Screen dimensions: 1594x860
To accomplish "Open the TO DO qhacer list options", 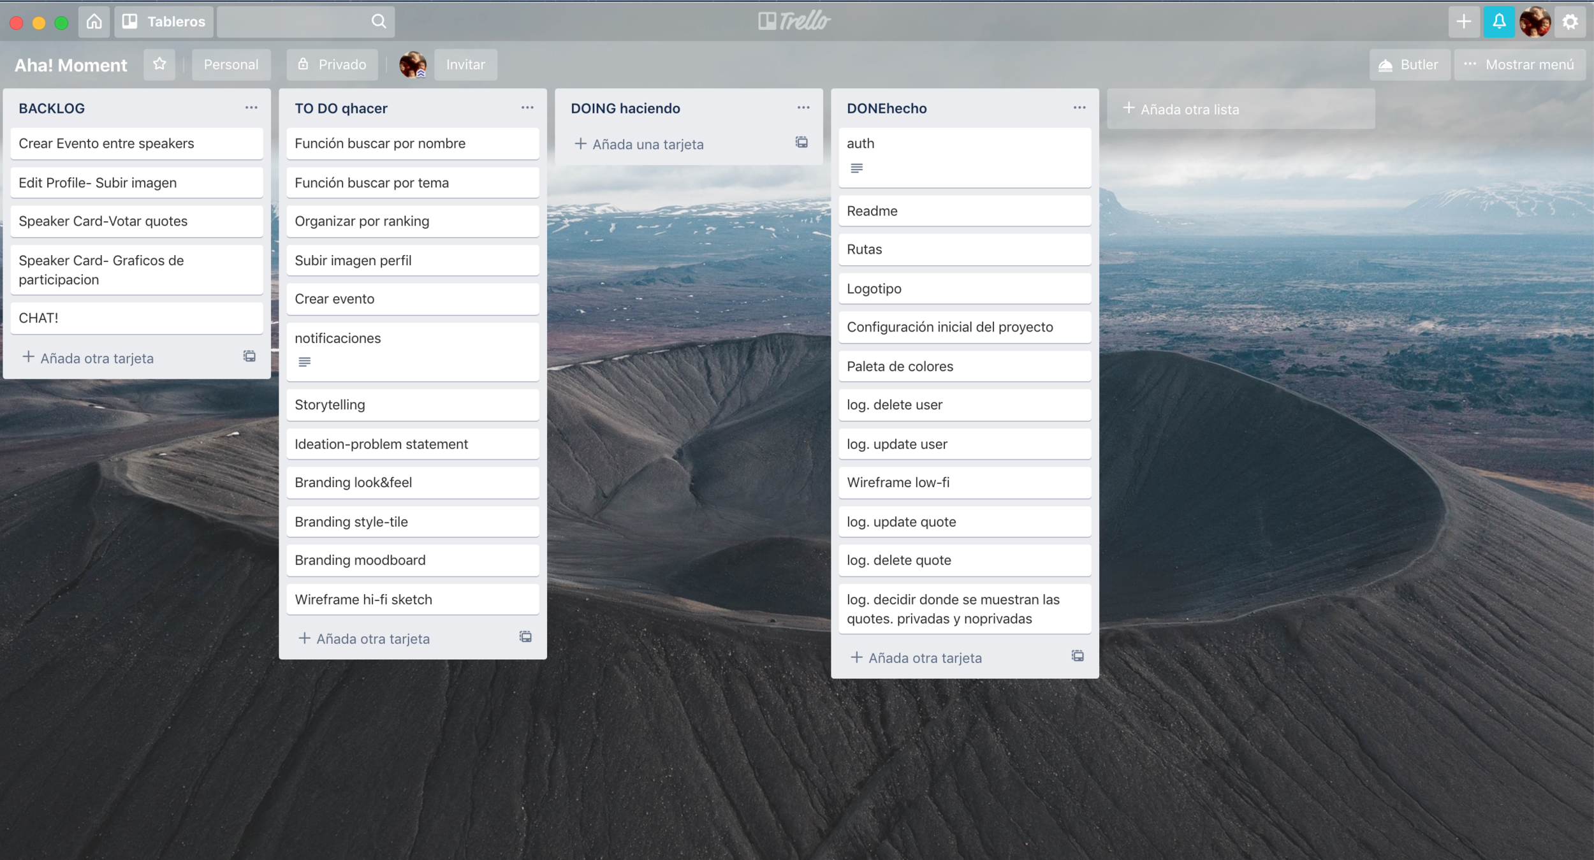I will tap(527, 108).
